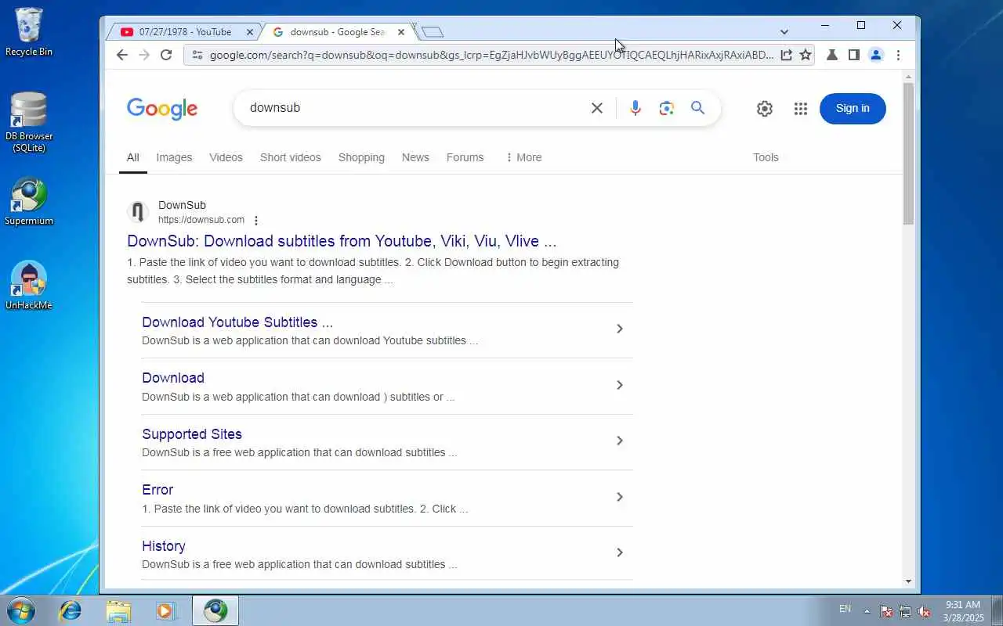Click the DownSub site favicon
The image size is (1003, 626).
click(138, 212)
